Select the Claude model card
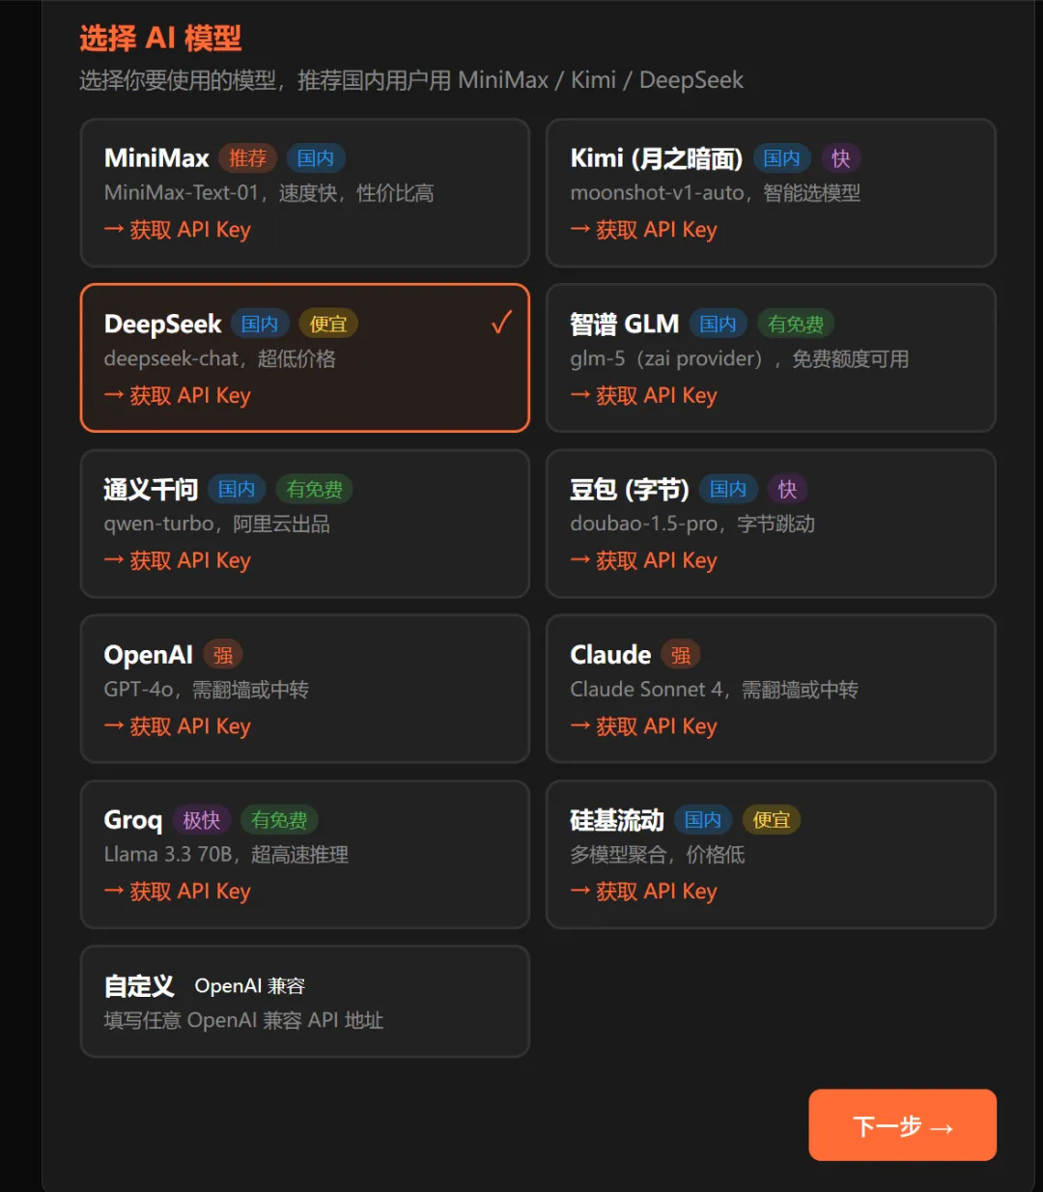This screenshot has width=1043, height=1192. [x=771, y=689]
